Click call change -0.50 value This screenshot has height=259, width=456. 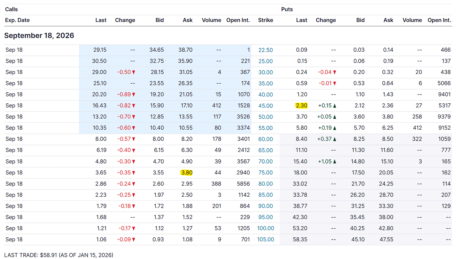[126, 72]
